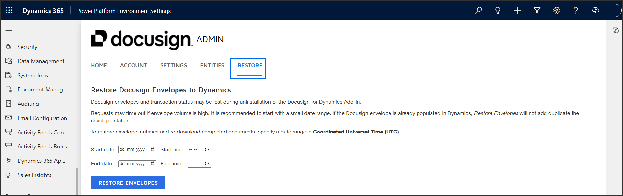Switch to the ACCOUNT tab
623x196 pixels.
coord(134,65)
